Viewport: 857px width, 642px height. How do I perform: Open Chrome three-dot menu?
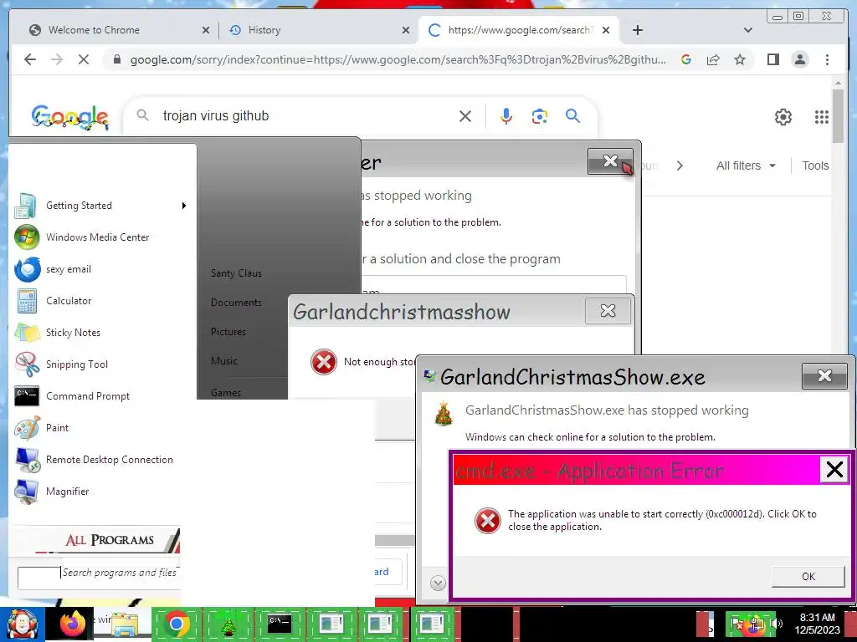827,59
